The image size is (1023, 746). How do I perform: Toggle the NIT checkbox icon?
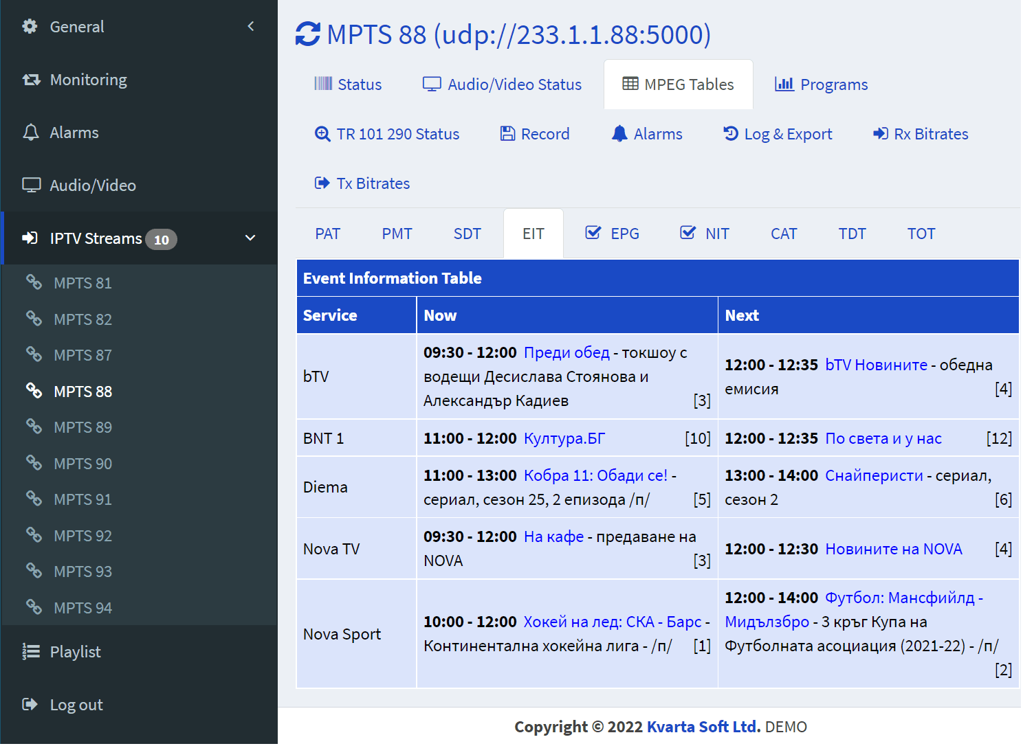(x=687, y=233)
